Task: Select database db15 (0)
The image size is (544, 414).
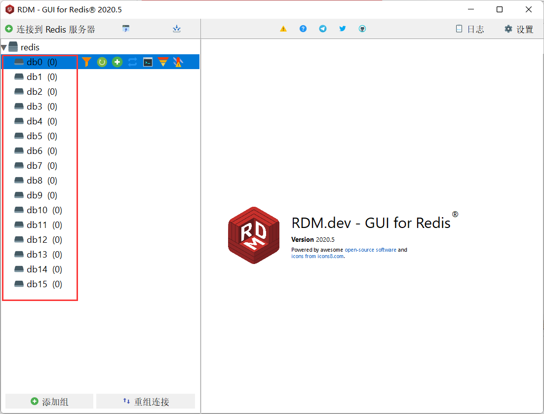Action: (x=38, y=284)
